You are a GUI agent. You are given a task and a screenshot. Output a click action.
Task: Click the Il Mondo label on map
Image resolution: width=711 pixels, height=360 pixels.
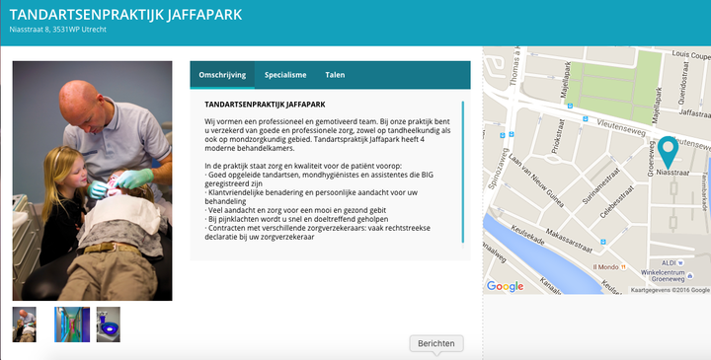coord(605,267)
